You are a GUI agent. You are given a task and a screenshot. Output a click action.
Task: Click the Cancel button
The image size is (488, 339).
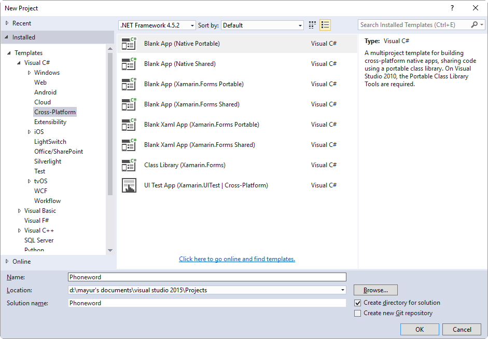[462, 329]
